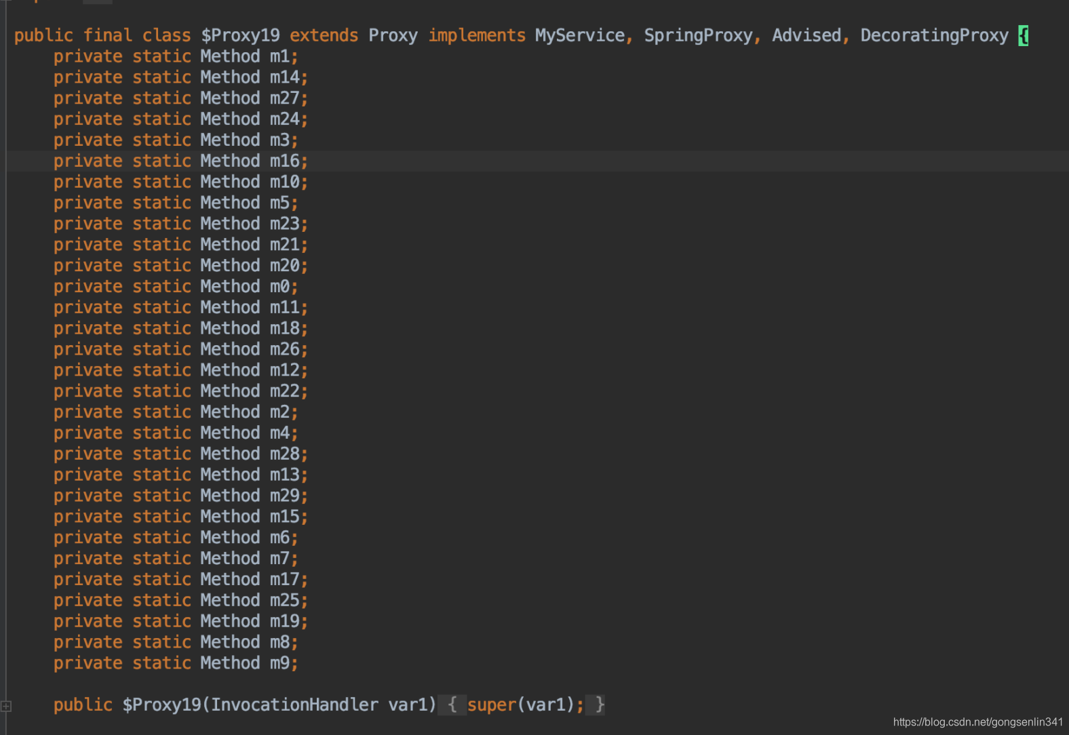The image size is (1069, 735).
Task: Click field m6
Action: click(279, 538)
